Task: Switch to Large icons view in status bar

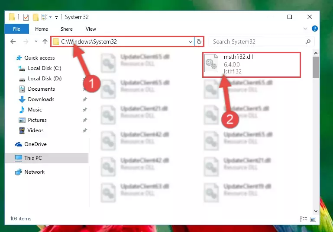Action: [313, 219]
